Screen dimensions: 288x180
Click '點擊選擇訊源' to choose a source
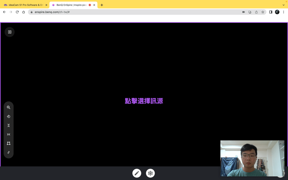[x=144, y=101]
